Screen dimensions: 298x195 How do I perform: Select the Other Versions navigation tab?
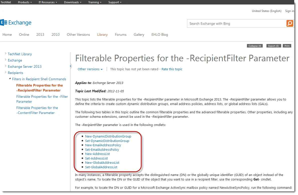pos(78,34)
